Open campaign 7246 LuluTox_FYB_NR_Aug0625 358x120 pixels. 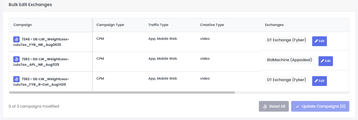pos(41,42)
